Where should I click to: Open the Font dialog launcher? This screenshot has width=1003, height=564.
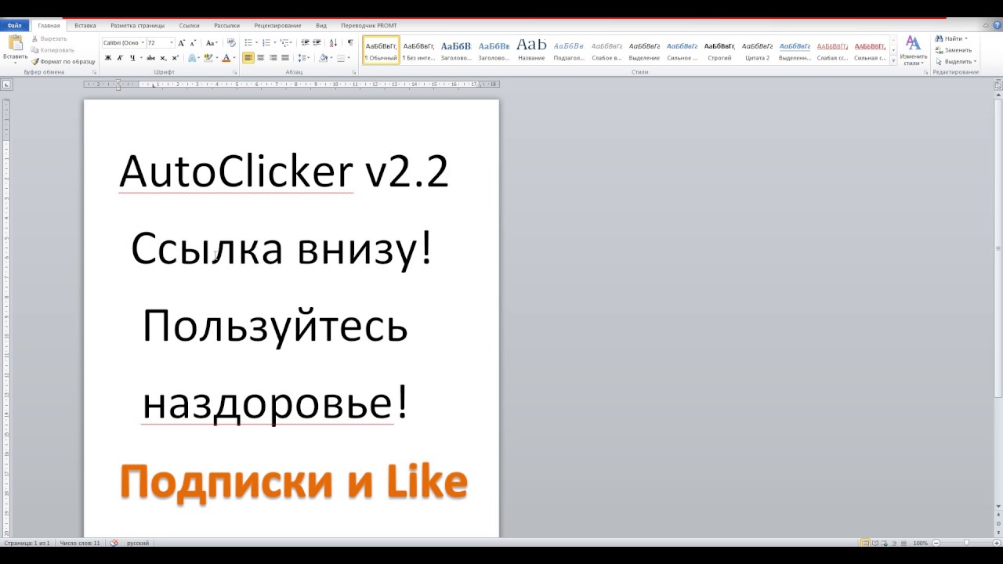234,72
